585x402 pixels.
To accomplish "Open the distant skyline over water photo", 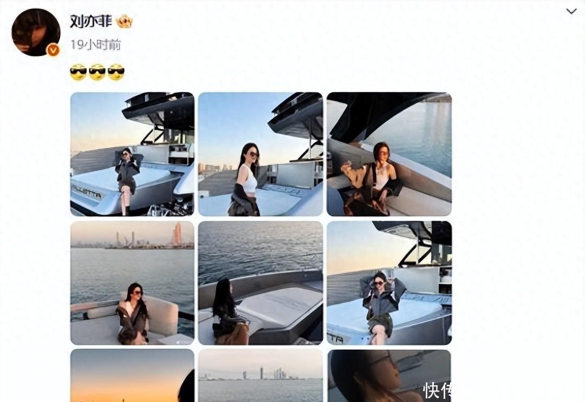I will point(261,375).
